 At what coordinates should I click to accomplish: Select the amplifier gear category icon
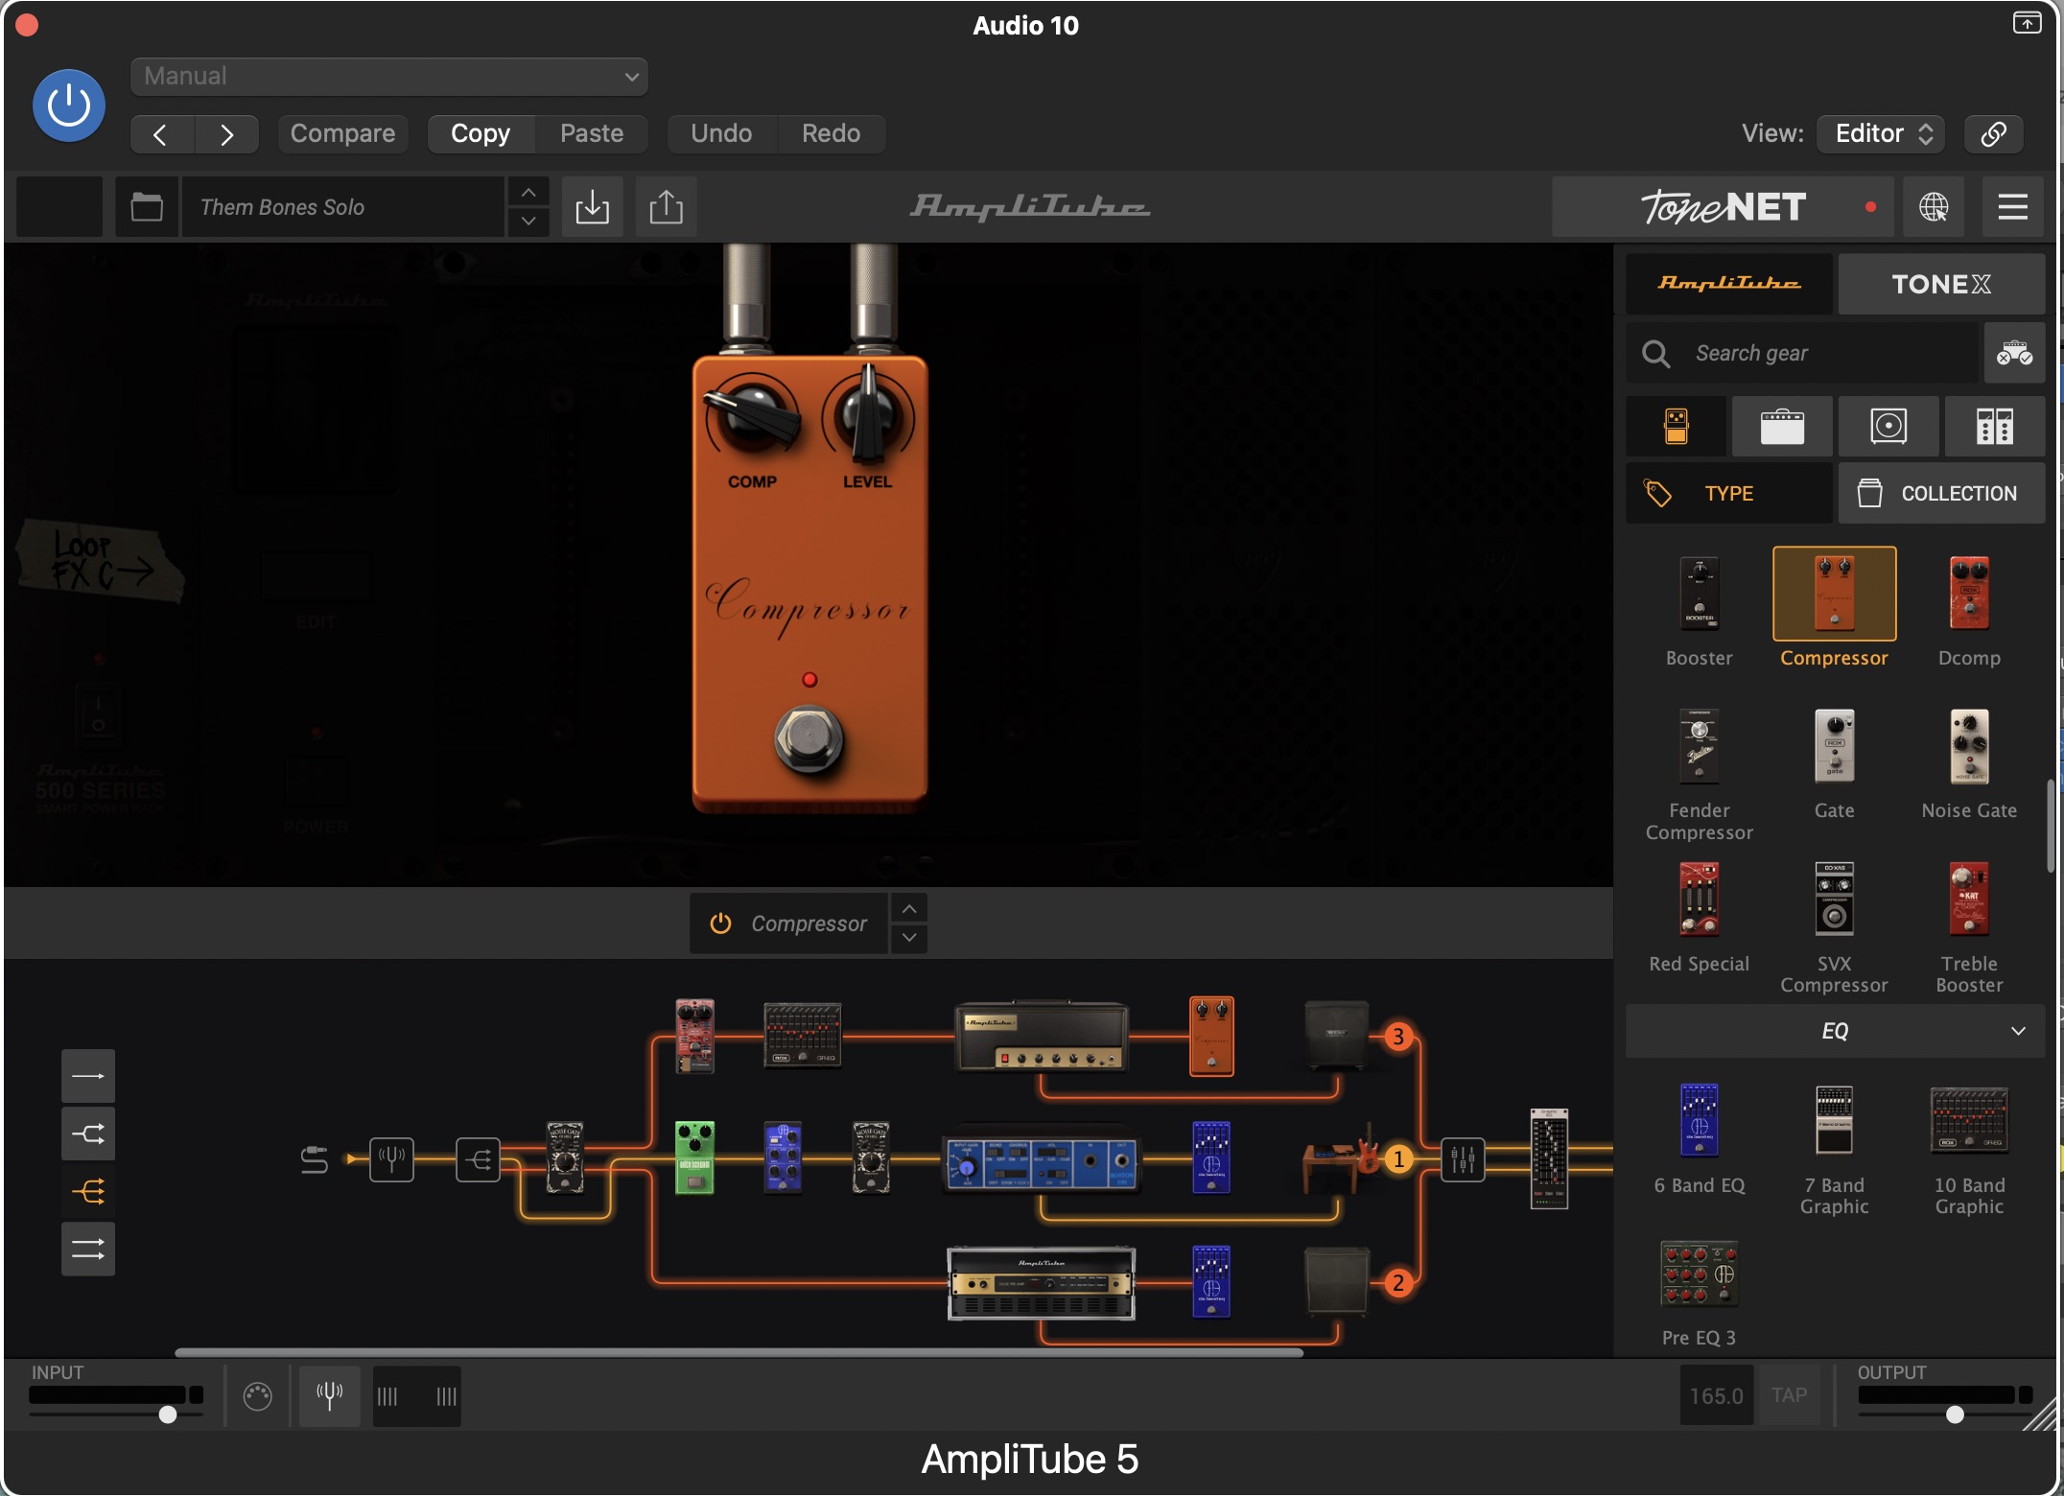point(1782,426)
